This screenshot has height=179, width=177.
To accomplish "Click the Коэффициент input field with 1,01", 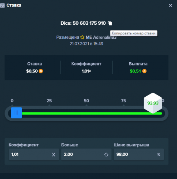I will [34, 154].
